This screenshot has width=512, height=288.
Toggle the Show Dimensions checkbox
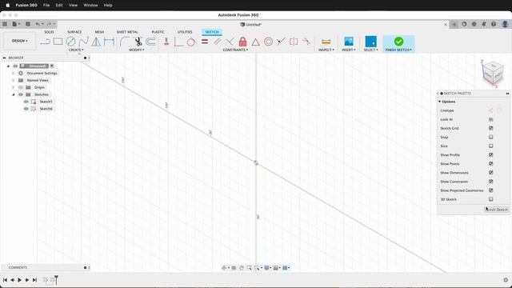coord(490,173)
